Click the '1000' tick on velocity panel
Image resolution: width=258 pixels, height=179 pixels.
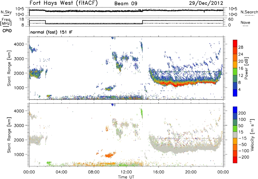(19, 154)
